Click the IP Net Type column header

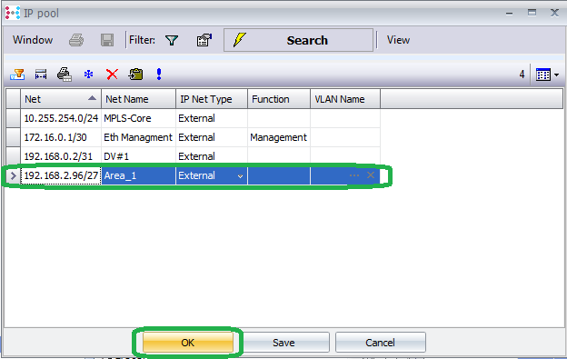(x=212, y=99)
